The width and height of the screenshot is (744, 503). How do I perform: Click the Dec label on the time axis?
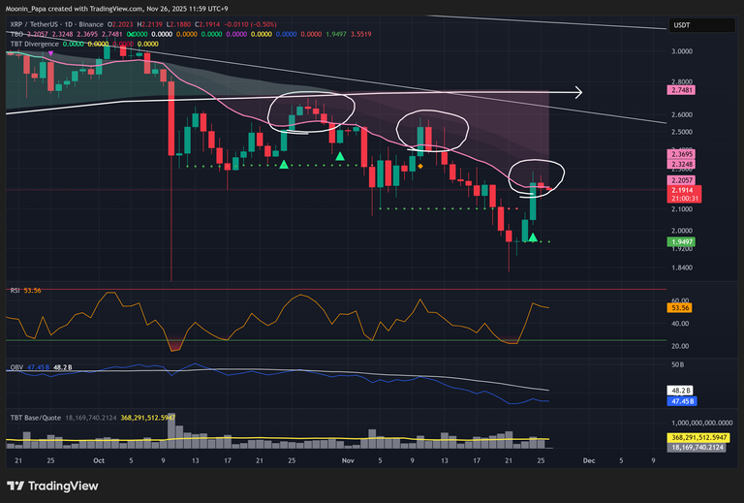pos(588,462)
